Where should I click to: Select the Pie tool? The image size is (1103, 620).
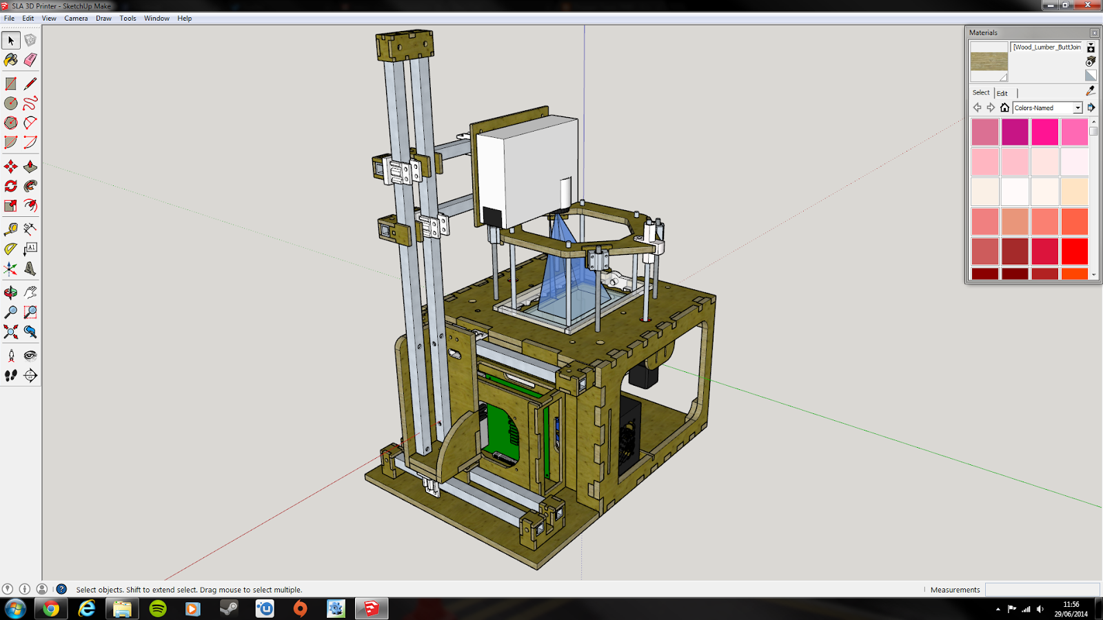(x=11, y=143)
